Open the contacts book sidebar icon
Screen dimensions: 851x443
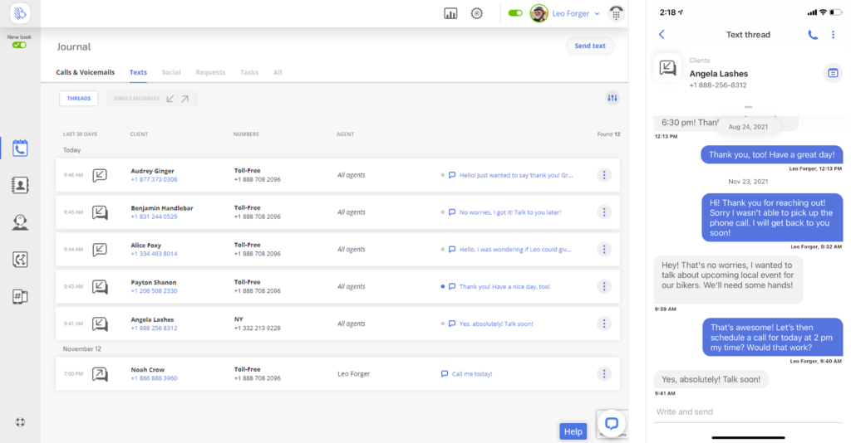(x=20, y=185)
